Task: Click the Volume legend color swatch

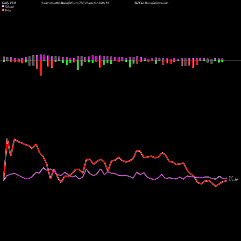Action: click(3, 6)
